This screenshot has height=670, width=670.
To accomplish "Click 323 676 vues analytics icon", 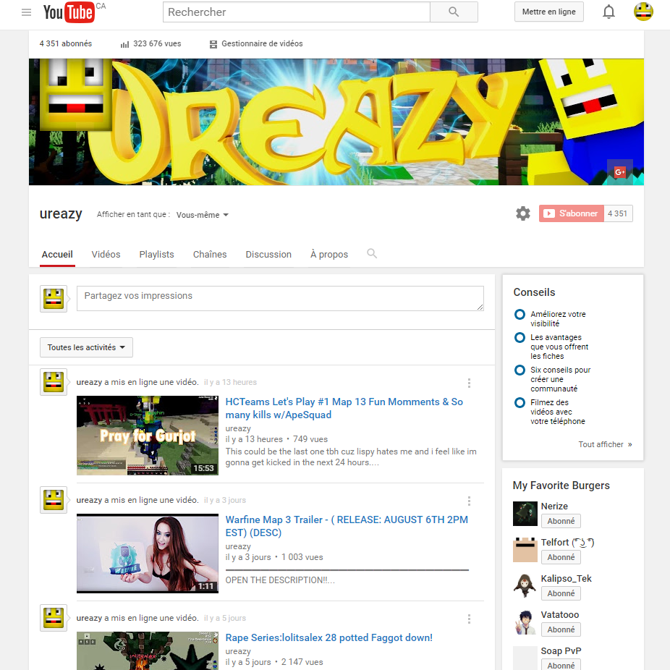I will [124, 44].
